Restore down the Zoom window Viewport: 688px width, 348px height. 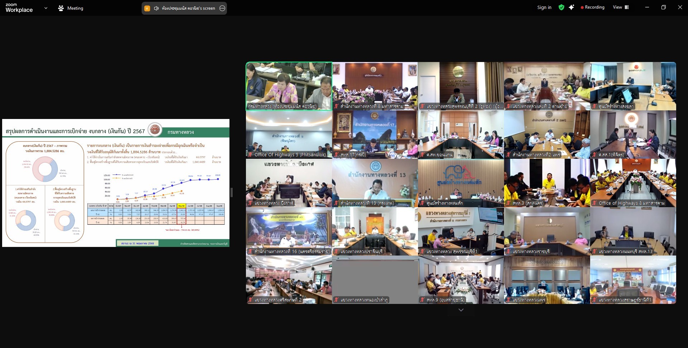click(663, 7)
